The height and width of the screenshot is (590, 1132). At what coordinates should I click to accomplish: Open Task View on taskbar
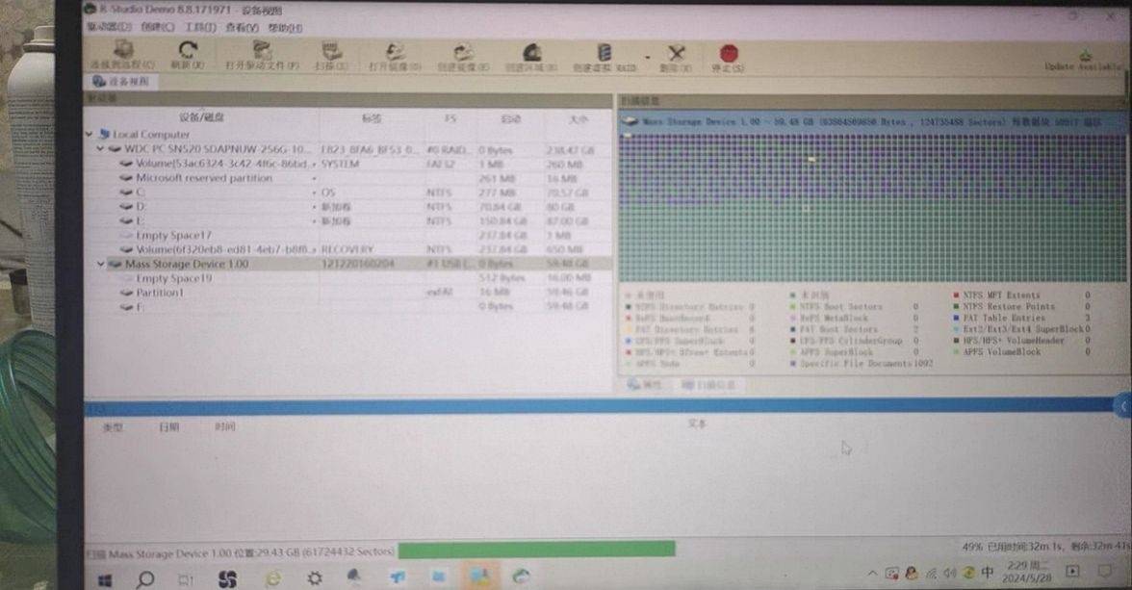click(x=186, y=579)
